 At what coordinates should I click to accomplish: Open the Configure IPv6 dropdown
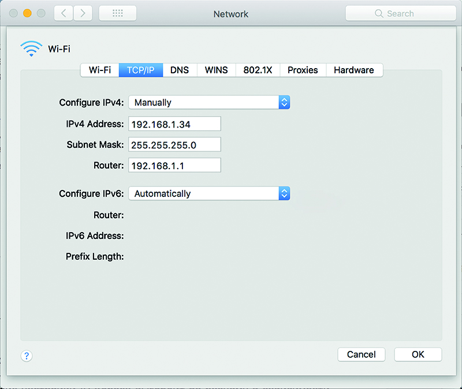click(x=208, y=194)
